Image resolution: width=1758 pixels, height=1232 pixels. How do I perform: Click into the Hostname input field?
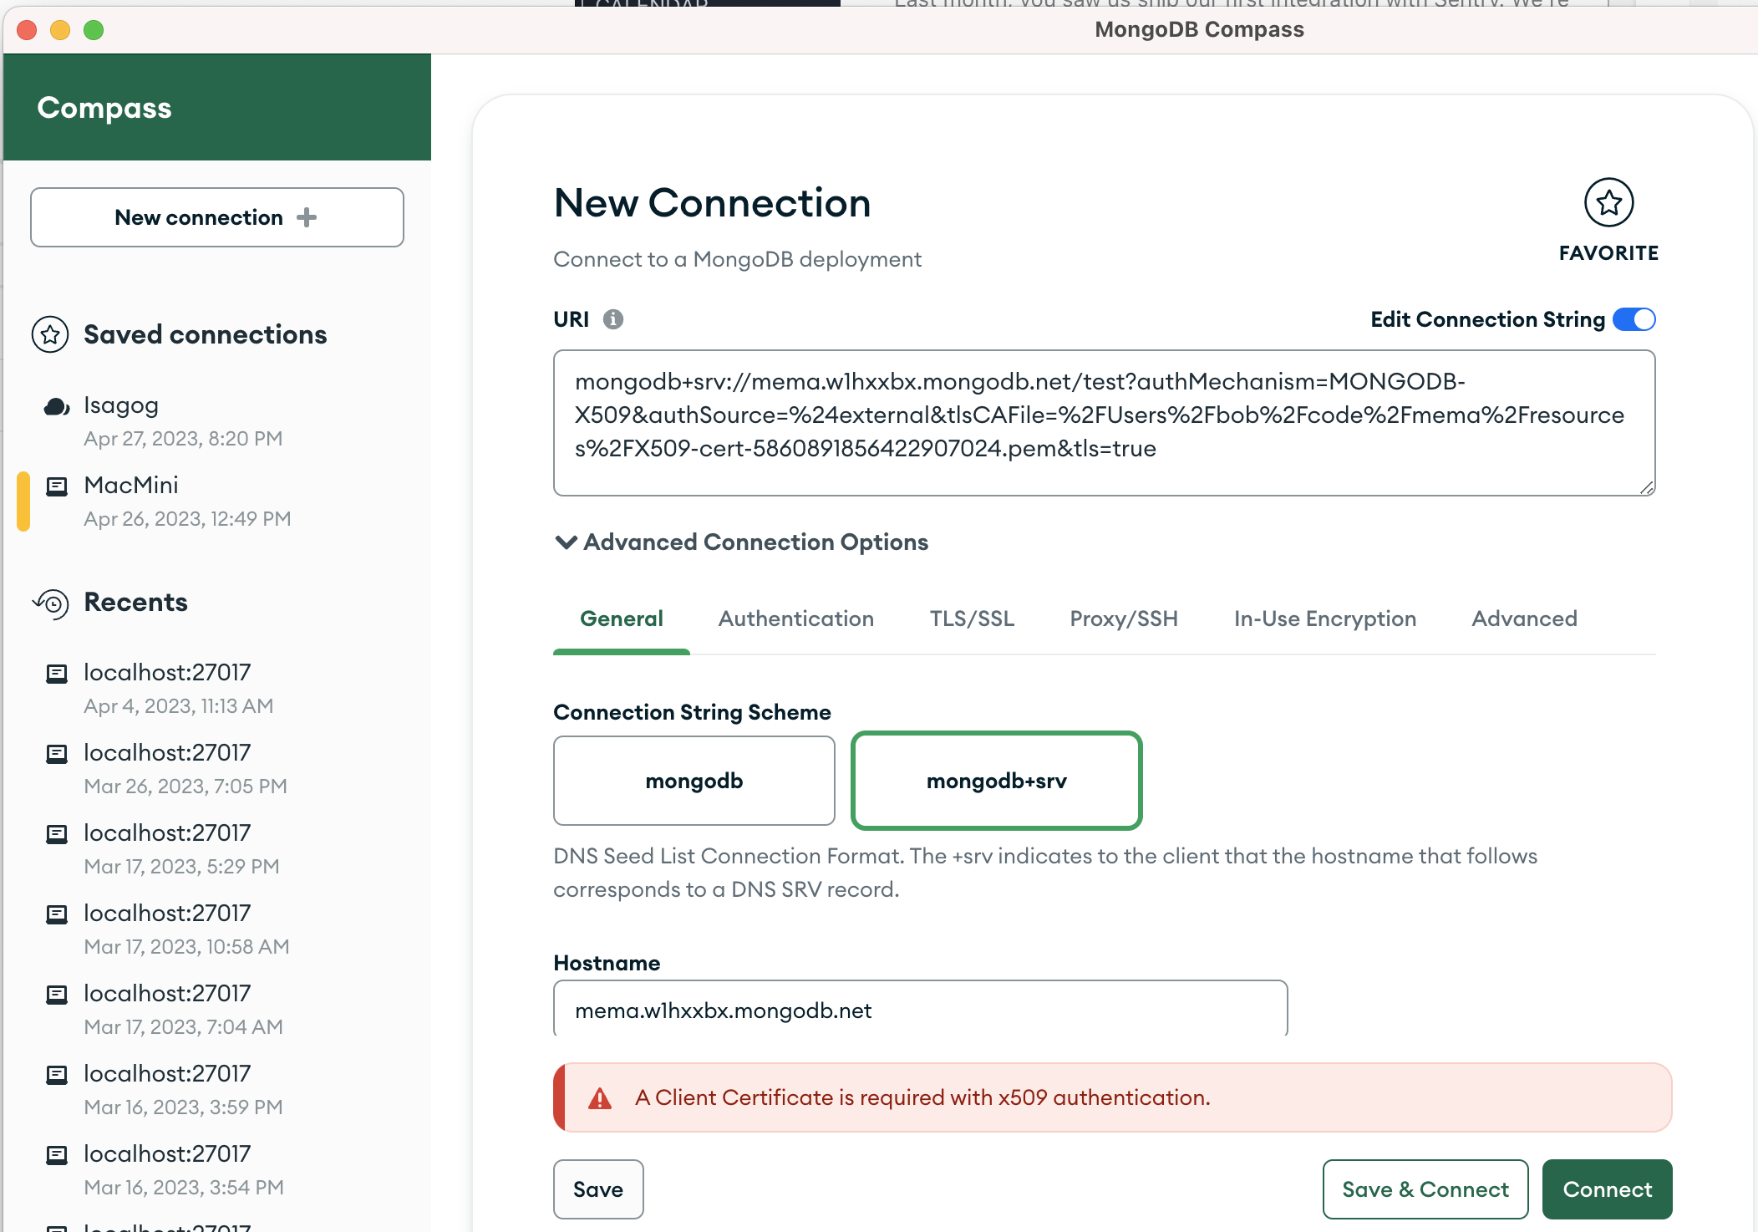[919, 1011]
